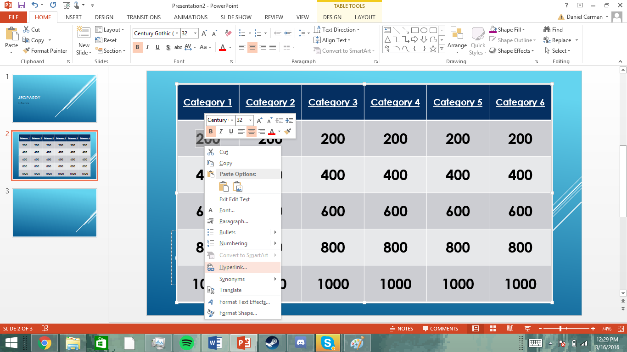Toggle Italic in the mini toolbar
Screen dimensions: 627x352
pyautogui.click(x=221, y=132)
